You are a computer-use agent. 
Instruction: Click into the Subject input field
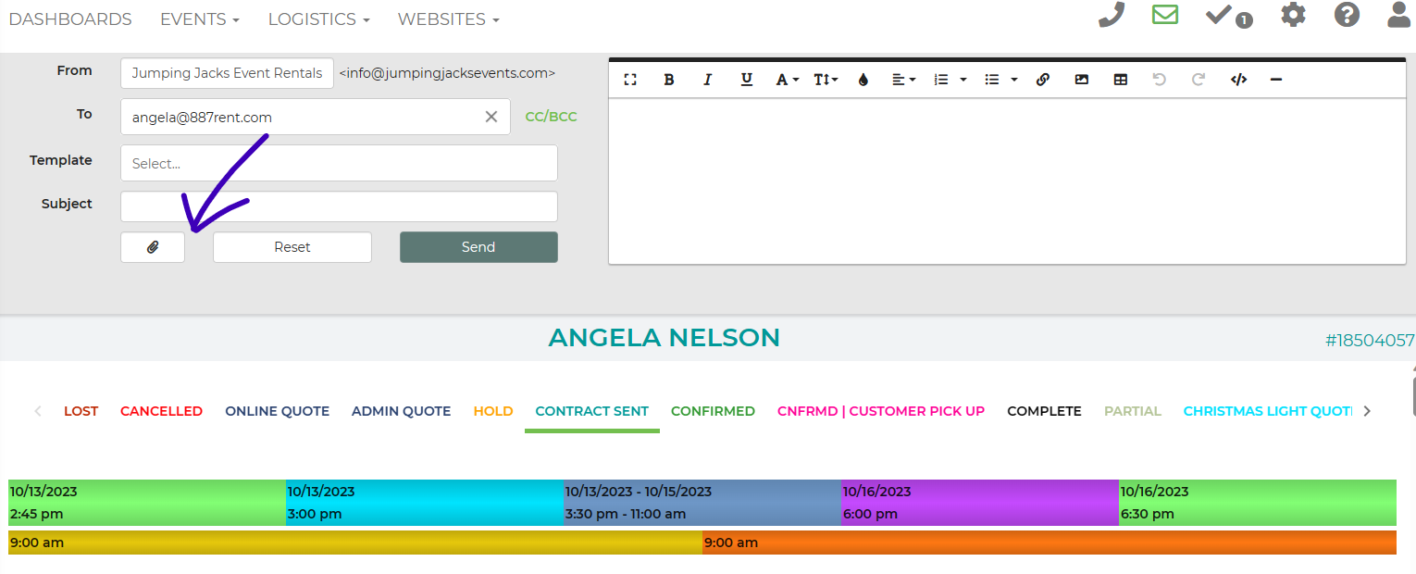click(339, 206)
